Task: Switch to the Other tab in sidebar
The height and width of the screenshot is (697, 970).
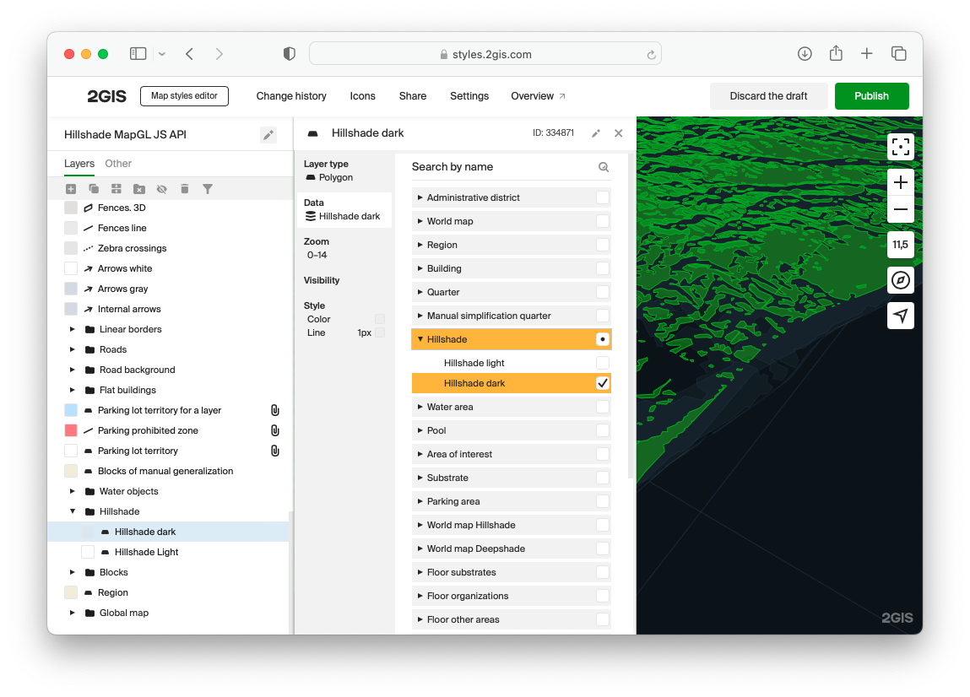Action: point(118,163)
